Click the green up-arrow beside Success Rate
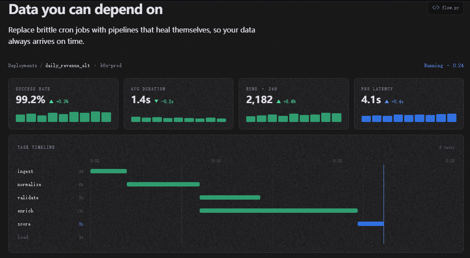Image resolution: width=470 pixels, height=258 pixels. pos(51,102)
